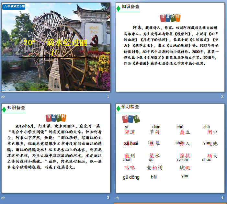Click the pinyin 'gū dōng' on slide 4
The image size is (227, 204).
point(131,177)
